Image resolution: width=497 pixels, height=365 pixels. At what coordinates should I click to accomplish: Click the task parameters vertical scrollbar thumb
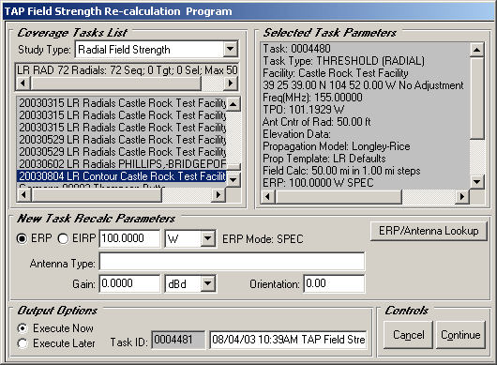[477, 98]
